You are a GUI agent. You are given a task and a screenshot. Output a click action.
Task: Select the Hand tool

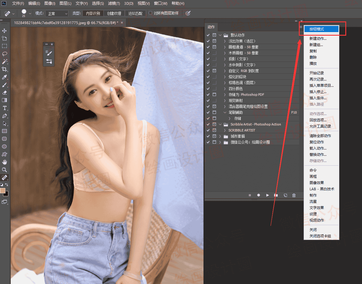coord(4,162)
